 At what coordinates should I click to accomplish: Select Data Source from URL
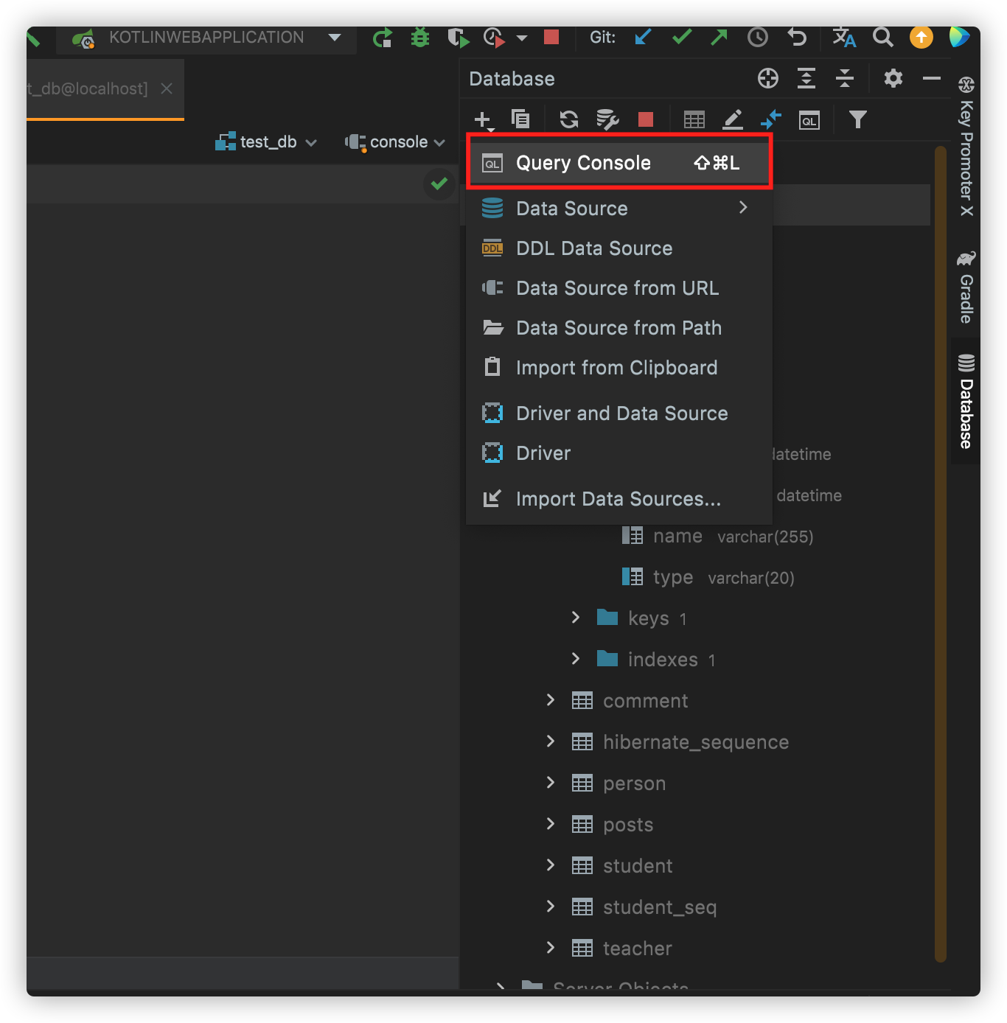pyautogui.click(x=619, y=288)
